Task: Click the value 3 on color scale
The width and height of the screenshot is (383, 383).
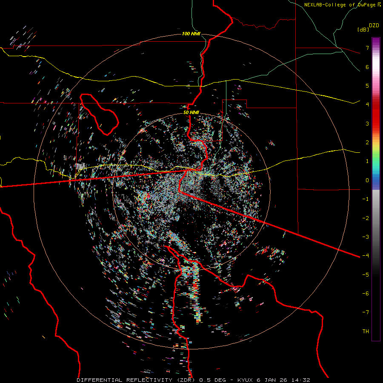Action: tap(367, 123)
